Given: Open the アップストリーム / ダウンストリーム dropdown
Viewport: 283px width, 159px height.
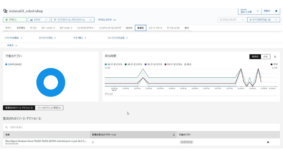Looking at the screenshot, I should pyautogui.click(x=73, y=20).
